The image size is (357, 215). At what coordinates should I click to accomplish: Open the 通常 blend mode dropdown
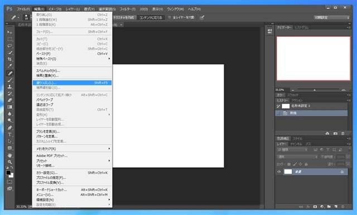pos(297,157)
